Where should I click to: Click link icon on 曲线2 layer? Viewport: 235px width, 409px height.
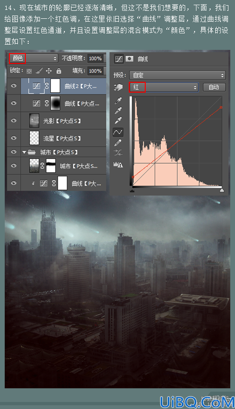tap(47, 86)
